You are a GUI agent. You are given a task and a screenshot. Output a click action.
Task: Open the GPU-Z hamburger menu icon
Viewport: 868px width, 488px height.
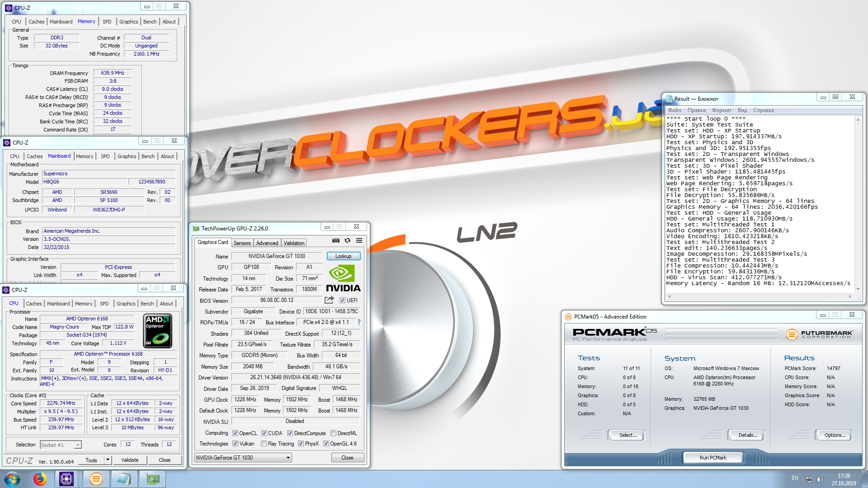pos(359,240)
